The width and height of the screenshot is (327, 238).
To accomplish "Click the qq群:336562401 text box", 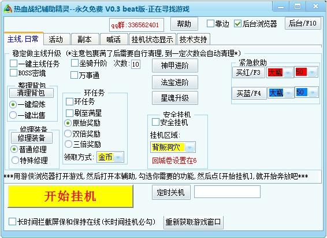I will 136,25.
